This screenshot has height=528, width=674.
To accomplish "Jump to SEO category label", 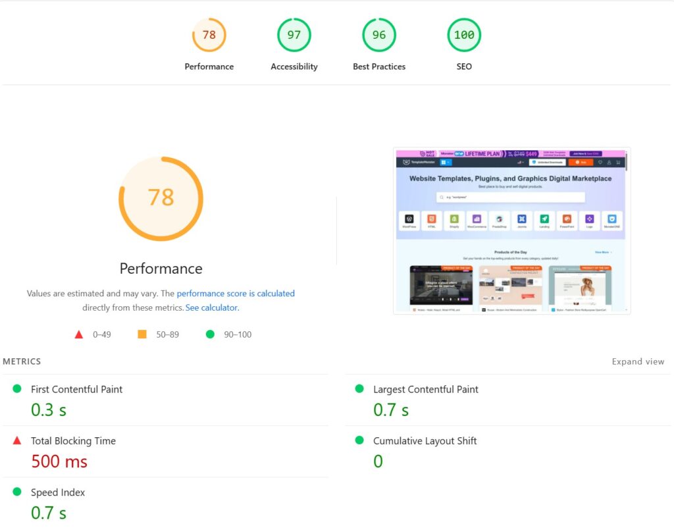I will [x=464, y=66].
